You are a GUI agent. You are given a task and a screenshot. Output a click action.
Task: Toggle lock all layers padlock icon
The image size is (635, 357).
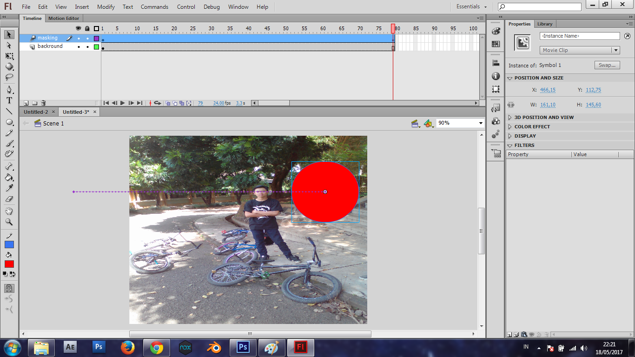coord(87,28)
